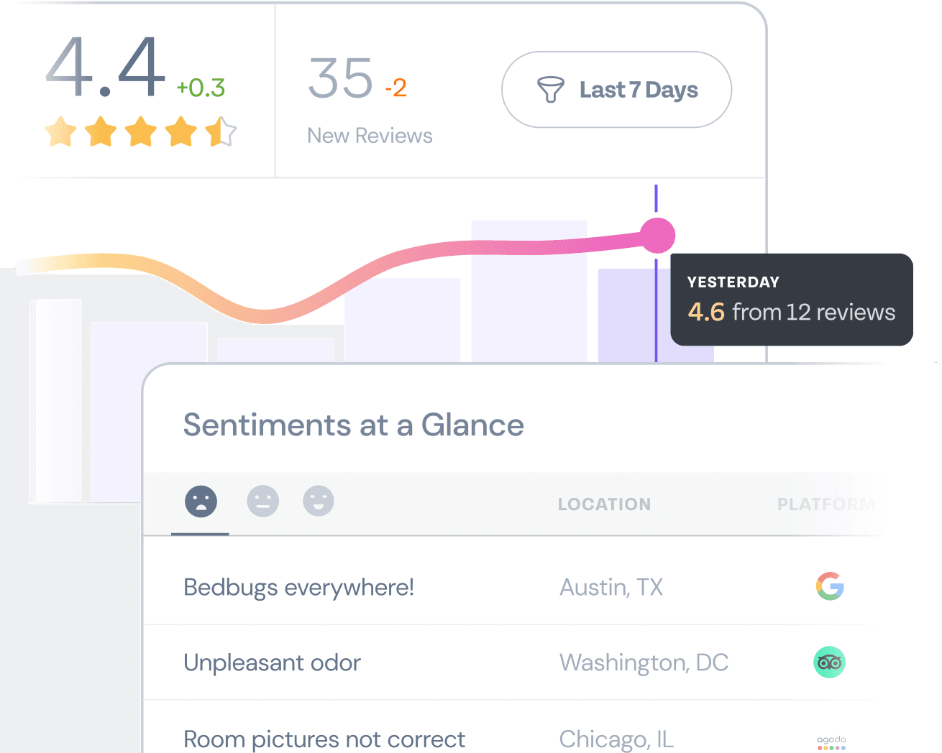Click the Google icon for Austin review
Screen dimensions: 942x753
click(x=830, y=586)
